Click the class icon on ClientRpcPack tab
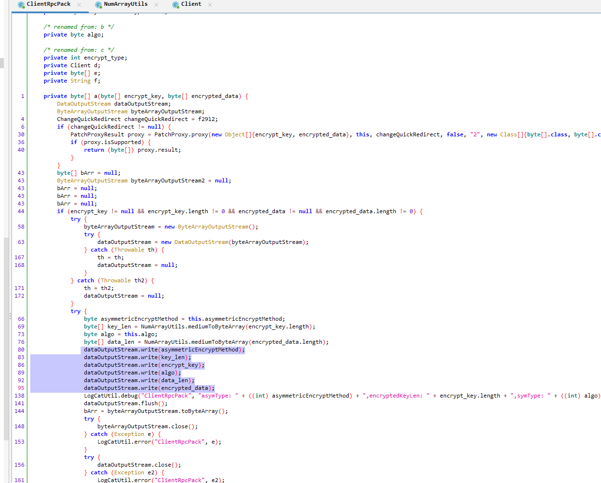 [21, 5]
